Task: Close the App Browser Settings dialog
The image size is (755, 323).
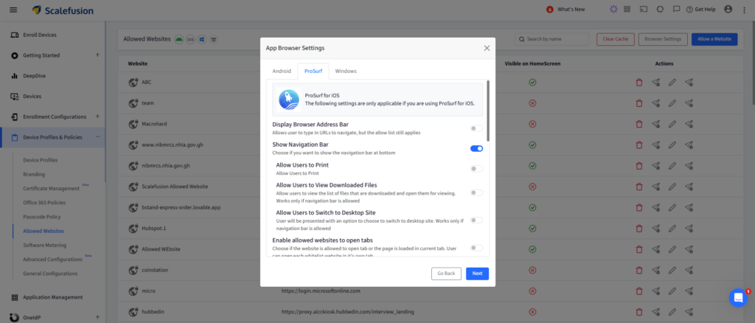Action: pos(487,48)
